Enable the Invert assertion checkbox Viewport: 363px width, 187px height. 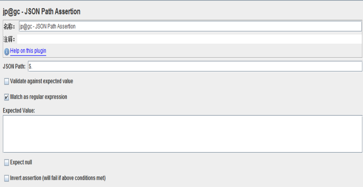pos(6,178)
